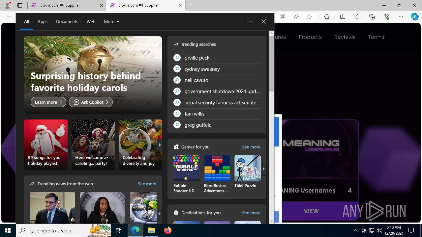
Task: Open the Copilot sidebar in Edge
Action: (x=415, y=17)
